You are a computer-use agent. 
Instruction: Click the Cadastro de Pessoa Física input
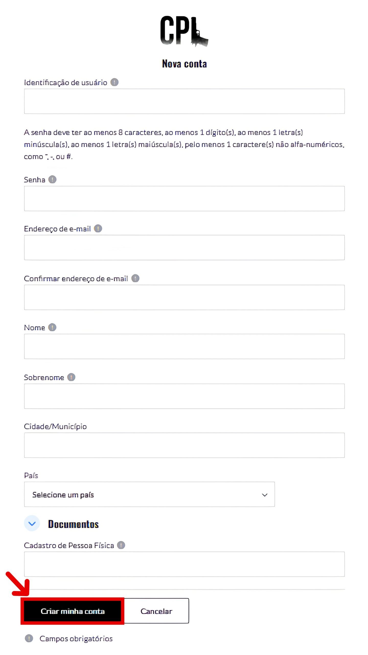point(184,564)
